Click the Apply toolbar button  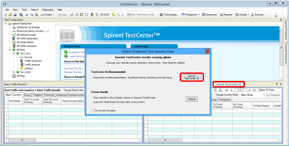pos(63,15)
